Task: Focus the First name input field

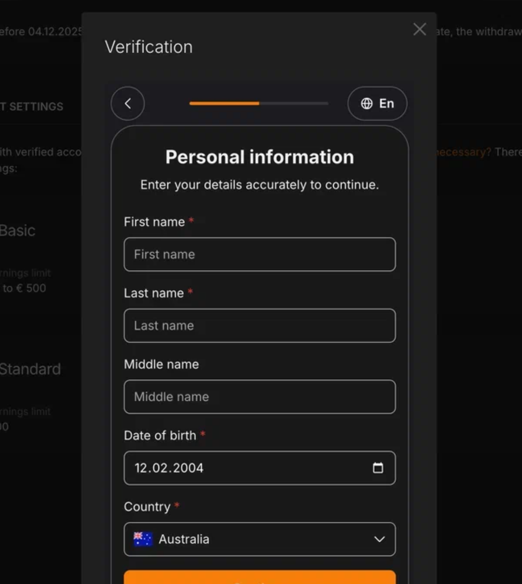Action: [x=260, y=255]
